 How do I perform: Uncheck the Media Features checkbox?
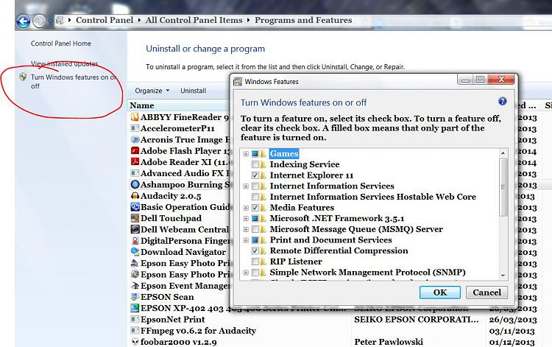[x=255, y=208]
